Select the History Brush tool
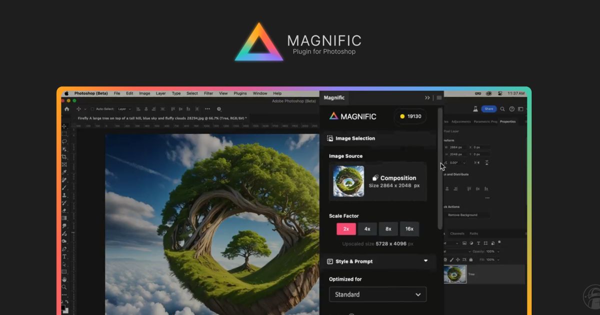600x315 pixels. [64, 203]
